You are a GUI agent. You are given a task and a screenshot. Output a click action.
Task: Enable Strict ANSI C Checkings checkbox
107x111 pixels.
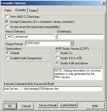pyautogui.click(x=7, y=17)
